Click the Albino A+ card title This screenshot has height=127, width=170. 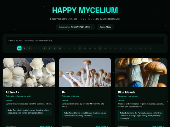point(12,92)
